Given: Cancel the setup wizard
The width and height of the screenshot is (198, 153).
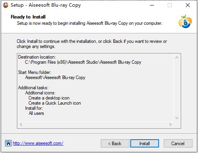Looking at the screenshot, I should click(x=178, y=144).
